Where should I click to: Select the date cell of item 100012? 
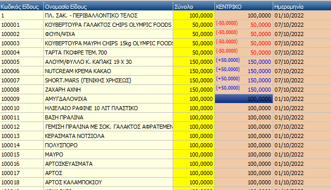[x=302, y=127]
